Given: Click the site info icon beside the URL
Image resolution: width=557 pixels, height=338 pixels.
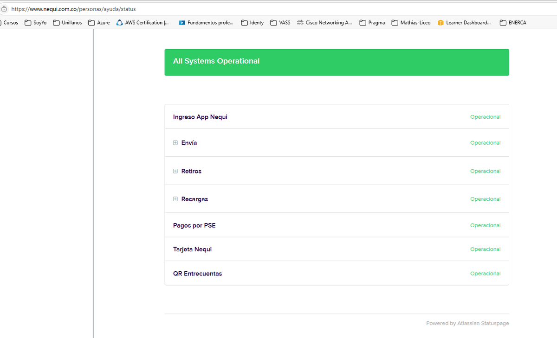Looking at the screenshot, I should pos(4,9).
